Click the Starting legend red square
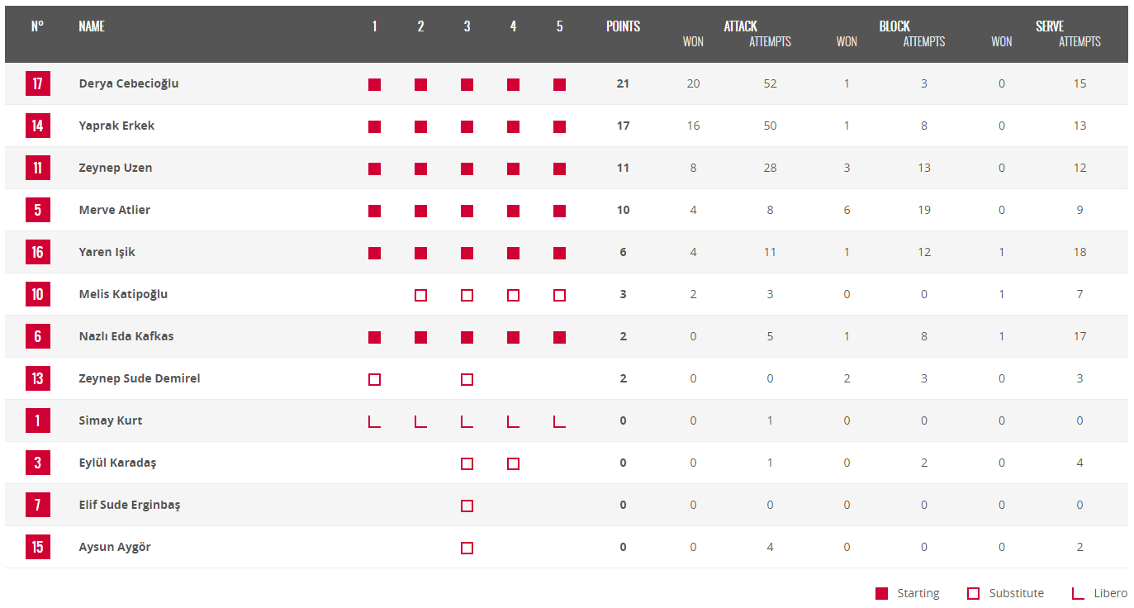The width and height of the screenshot is (1134, 608). click(881, 593)
